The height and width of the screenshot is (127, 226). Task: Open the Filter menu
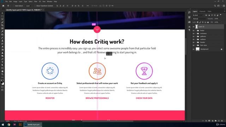click(x=36, y=1)
